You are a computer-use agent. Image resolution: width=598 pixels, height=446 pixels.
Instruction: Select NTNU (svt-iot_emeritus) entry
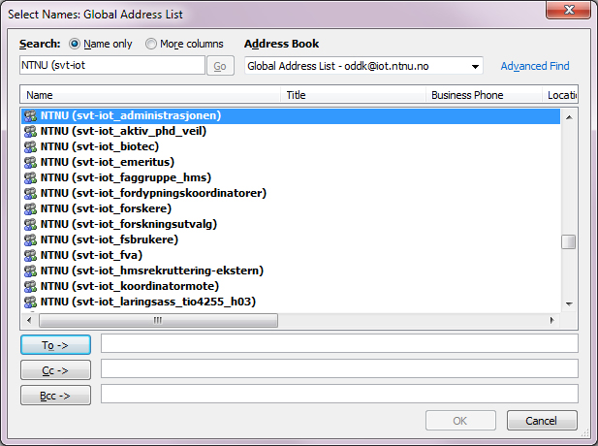pos(291,163)
